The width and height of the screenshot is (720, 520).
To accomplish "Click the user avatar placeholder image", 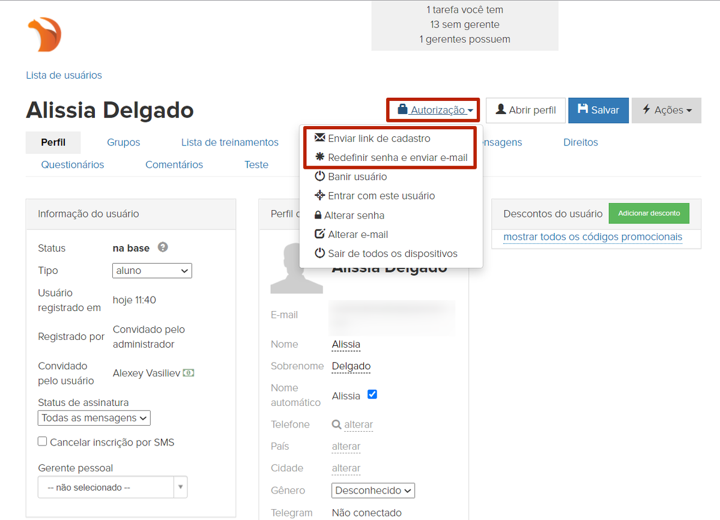I will coord(297,268).
